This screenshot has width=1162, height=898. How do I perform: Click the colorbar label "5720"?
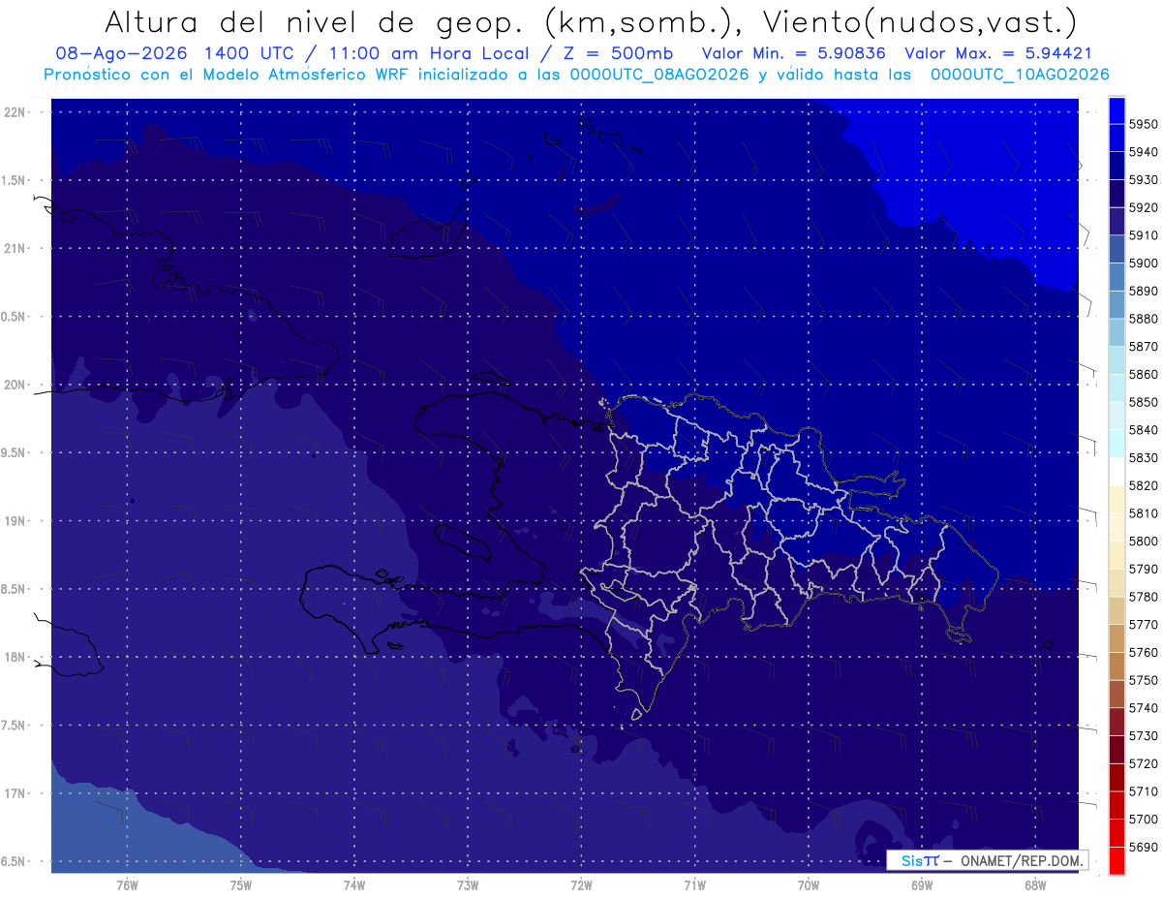pyautogui.click(x=1146, y=764)
